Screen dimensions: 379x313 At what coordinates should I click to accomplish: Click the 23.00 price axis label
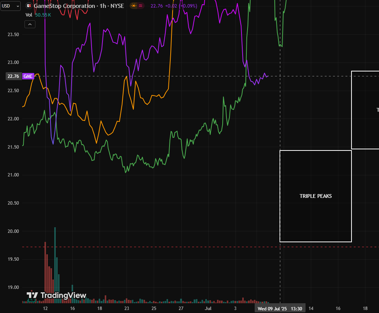point(13,62)
